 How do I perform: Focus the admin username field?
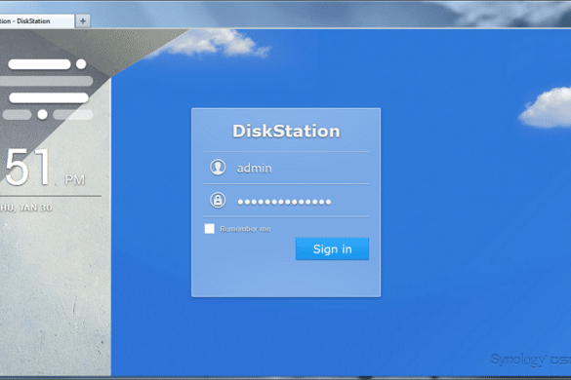click(x=286, y=168)
